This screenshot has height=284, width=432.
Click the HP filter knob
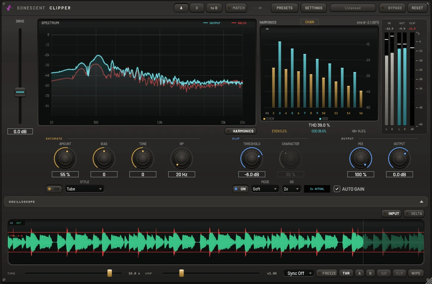[182, 159]
